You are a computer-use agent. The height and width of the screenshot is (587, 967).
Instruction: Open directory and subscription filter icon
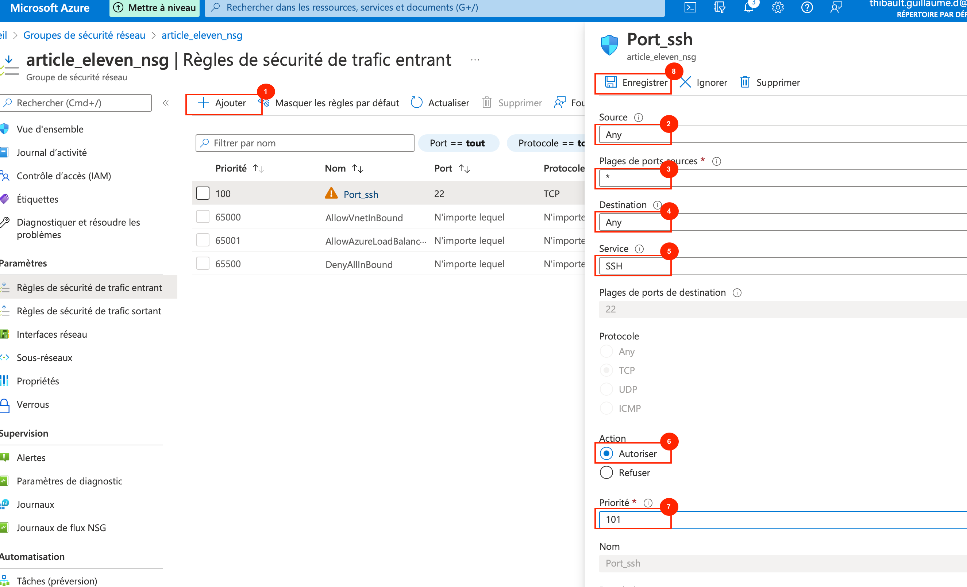(719, 7)
